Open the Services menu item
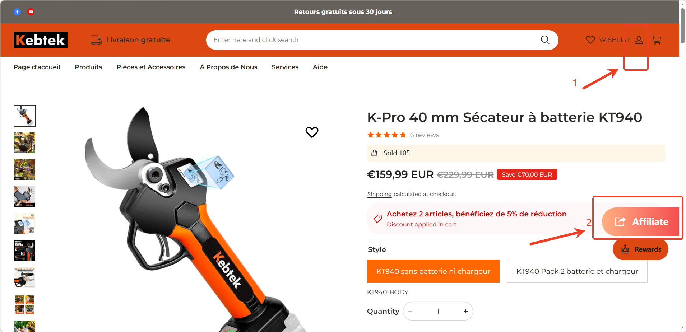The width and height of the screenshot is (686, 332). [x=285, y=67]
